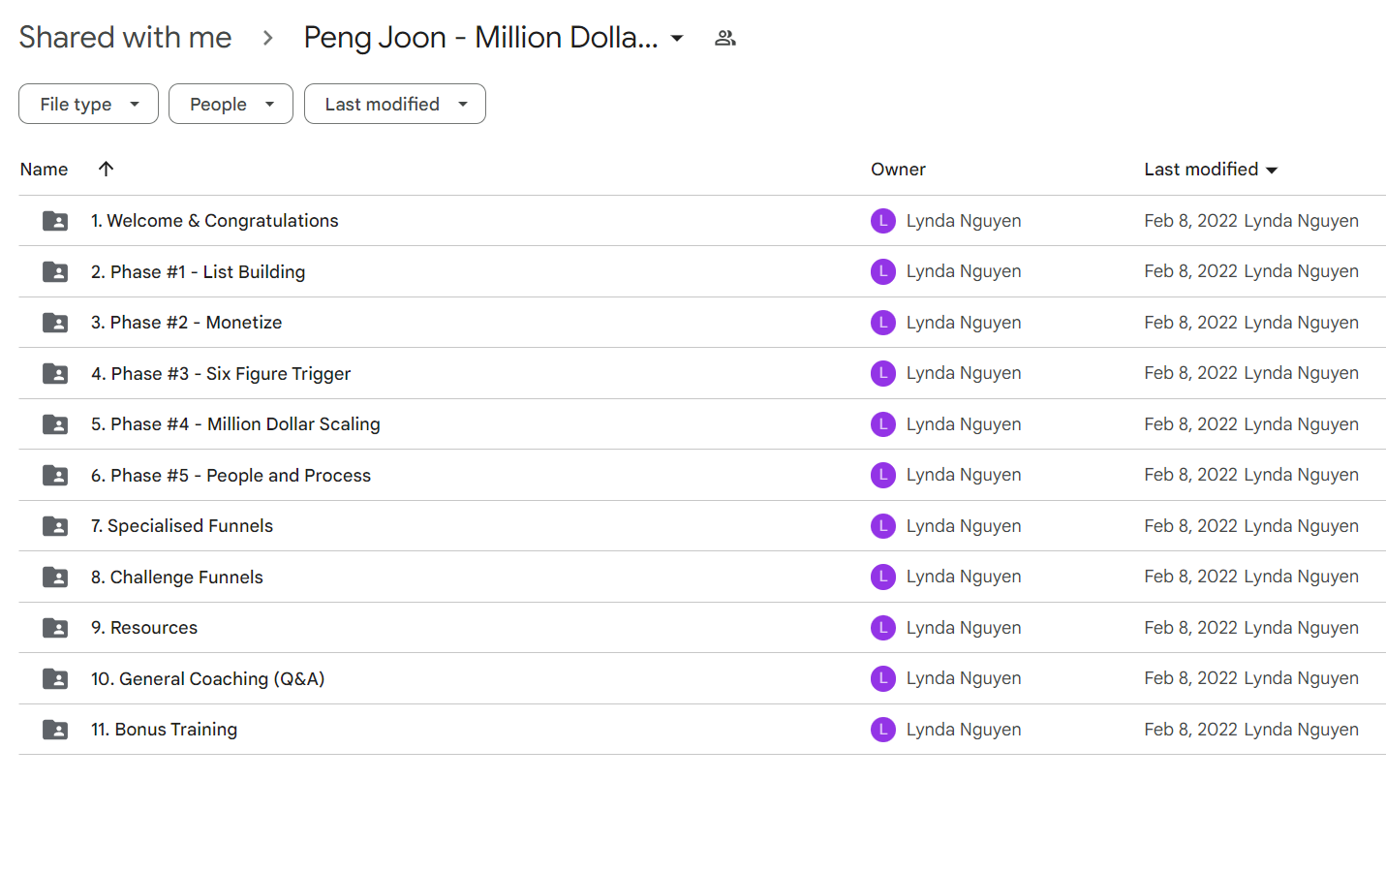The width and height of the screenshot is (1386, 874).
Task: Click the Peng Joon - Million Dolla... breadcrumb title
Action: 480,37
